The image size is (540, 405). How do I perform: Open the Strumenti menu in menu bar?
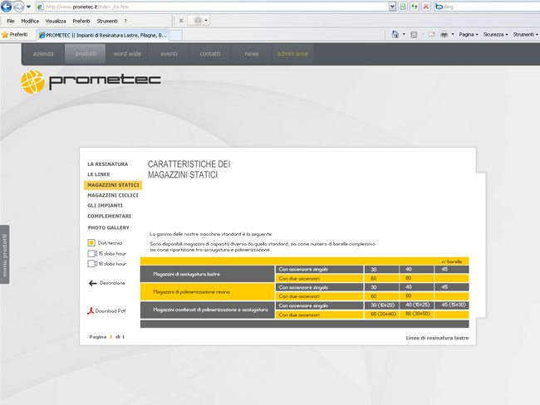[107, 21]
